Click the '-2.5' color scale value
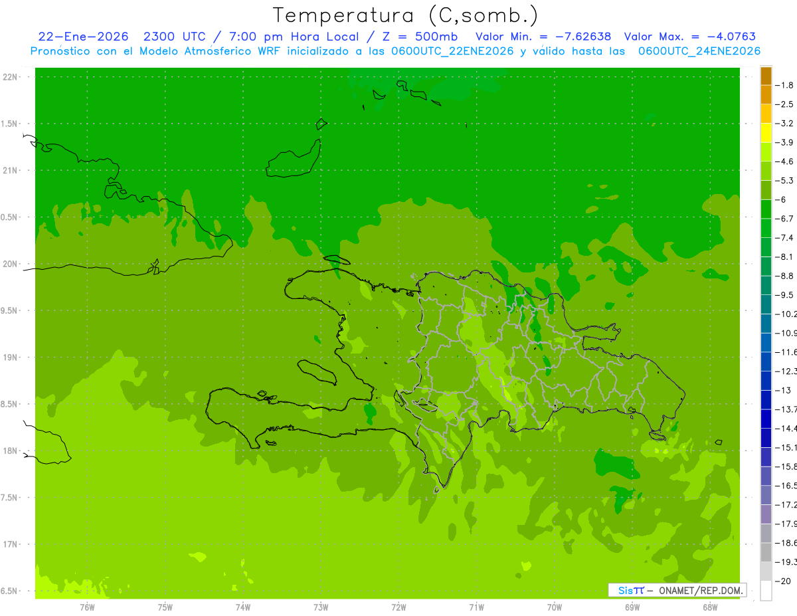The width and height of the screenshot is (797, 616). pyautogui.click(x=784, y=104)
